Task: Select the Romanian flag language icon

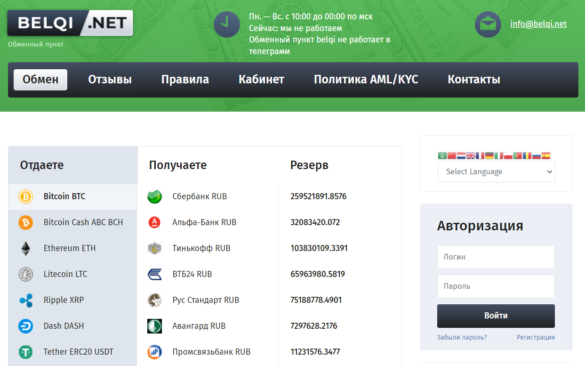Action: point(527,155)
